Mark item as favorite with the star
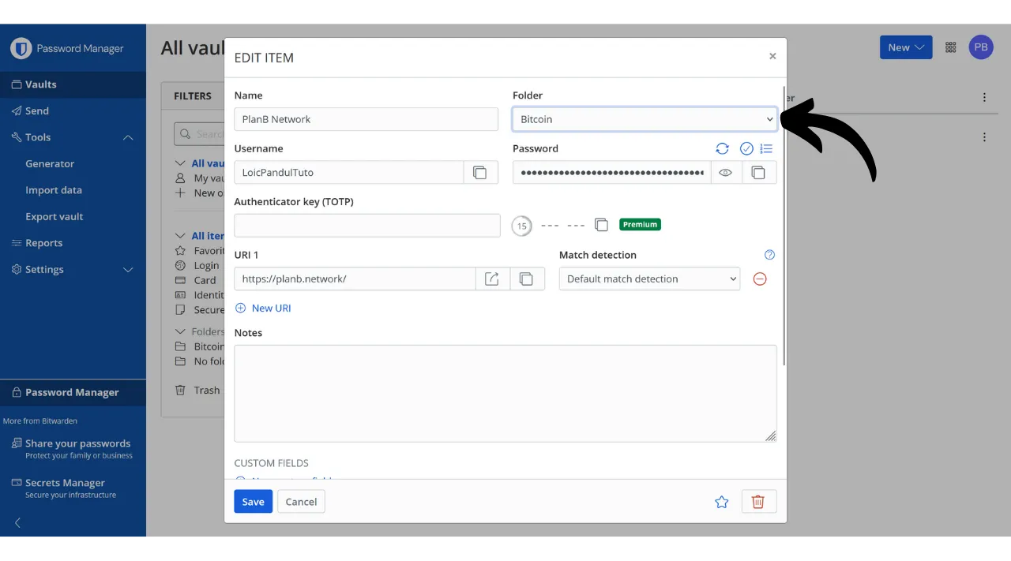The height and width of the screenshot is (561, 1011). click(721, 502)
